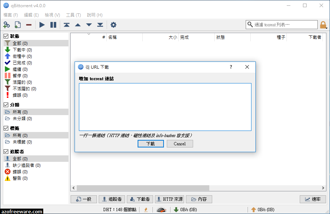Open the add torrent file tool

click(x=17, y=24)
